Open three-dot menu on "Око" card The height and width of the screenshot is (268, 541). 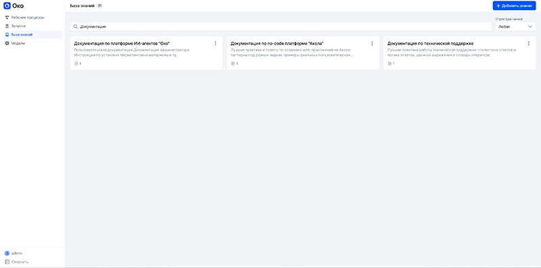coord(216,43)
